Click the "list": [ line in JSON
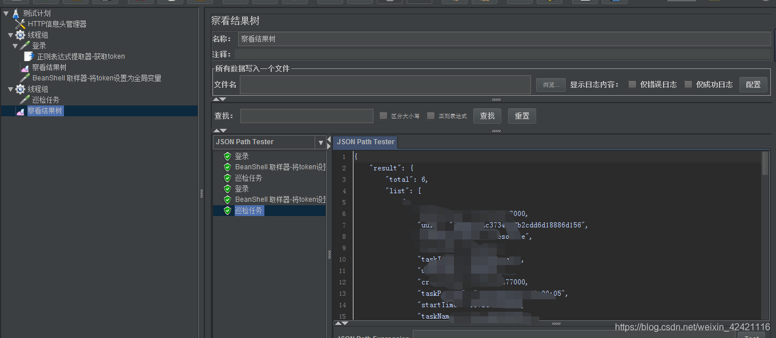Viewport: 776px width, 338px height. [x=403, y=191]
